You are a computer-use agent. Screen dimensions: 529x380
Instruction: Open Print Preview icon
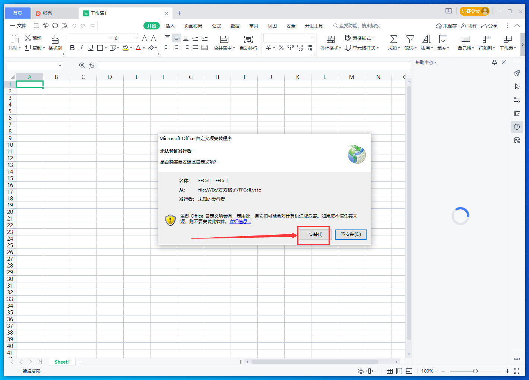pyautogui.click(x=64, y=26)
